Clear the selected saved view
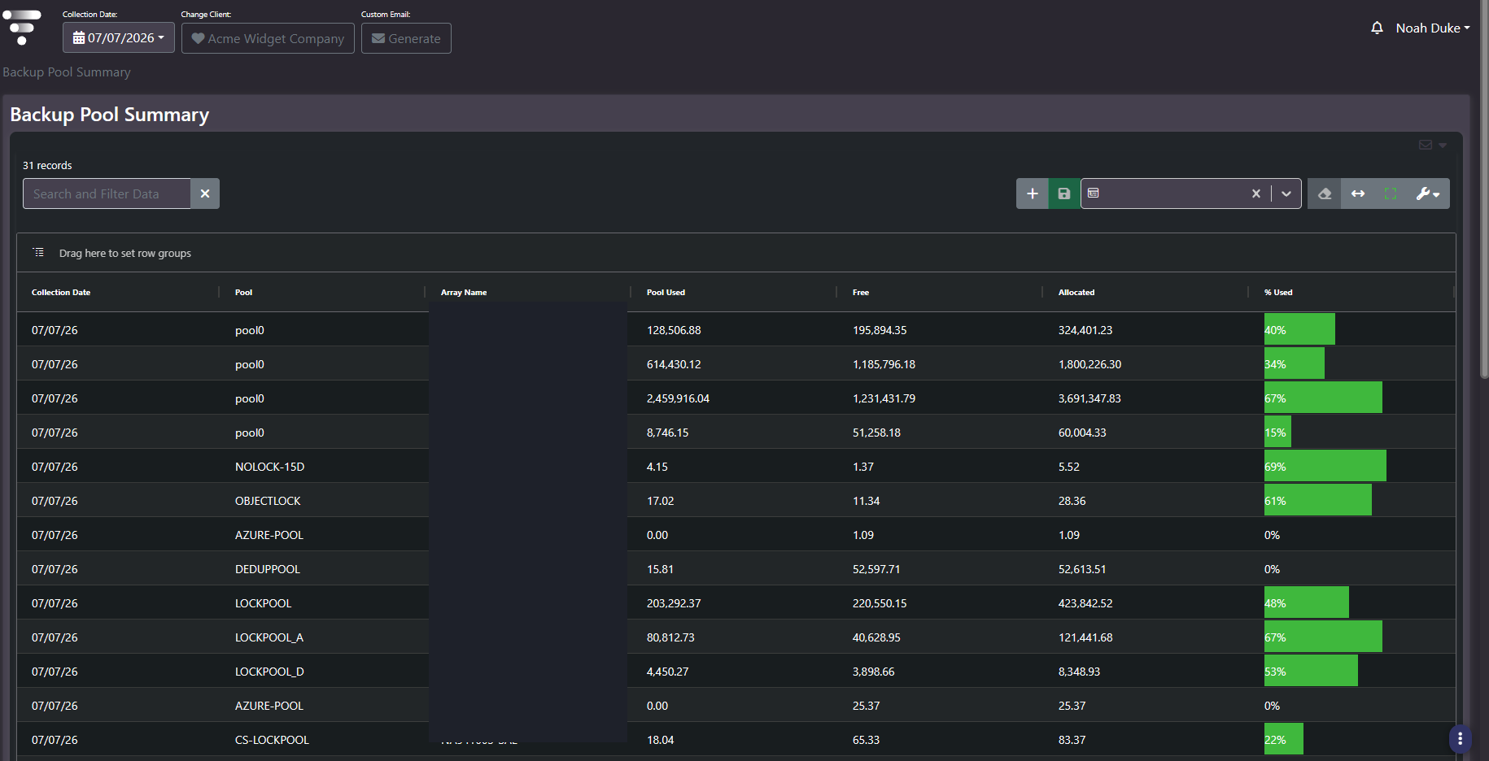The width and height of the screenshot is (1489, 761). [1256, 194]
